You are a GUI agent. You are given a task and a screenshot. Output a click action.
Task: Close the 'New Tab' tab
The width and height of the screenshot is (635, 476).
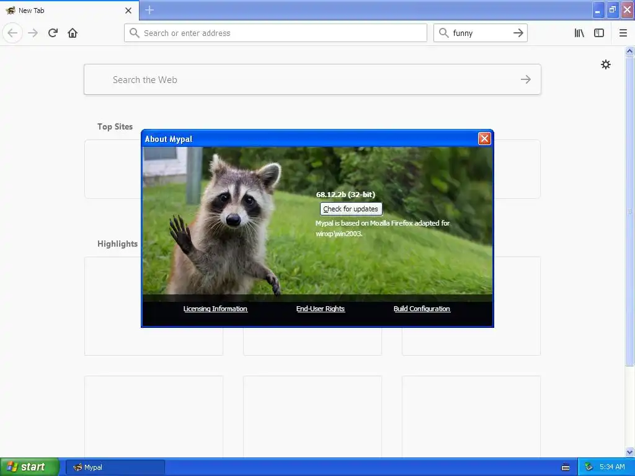click(x=128, y=11)
